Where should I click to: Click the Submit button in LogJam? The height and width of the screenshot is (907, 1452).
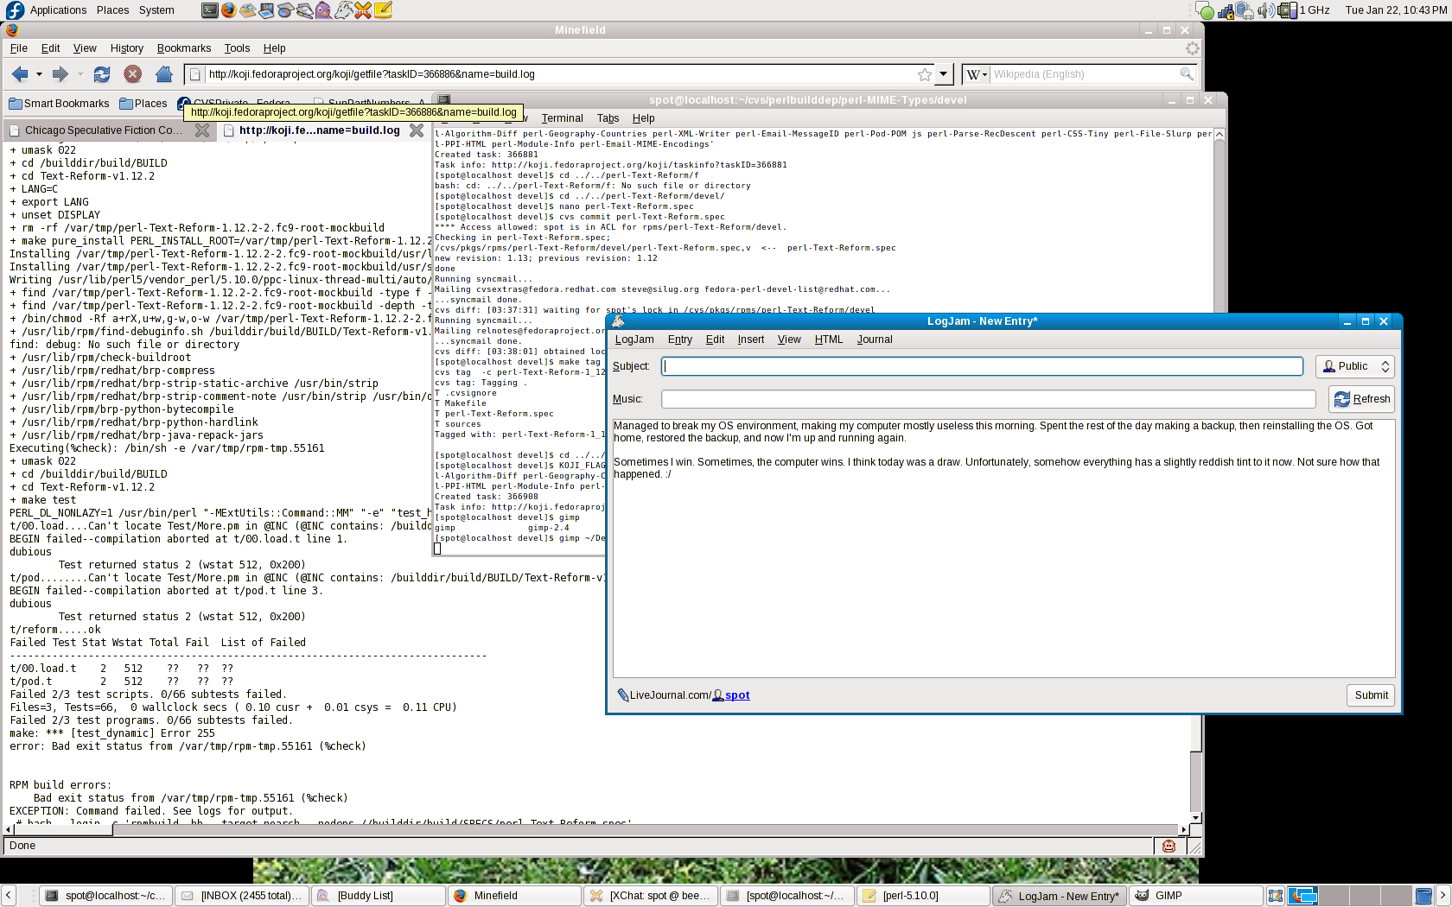1371,695
